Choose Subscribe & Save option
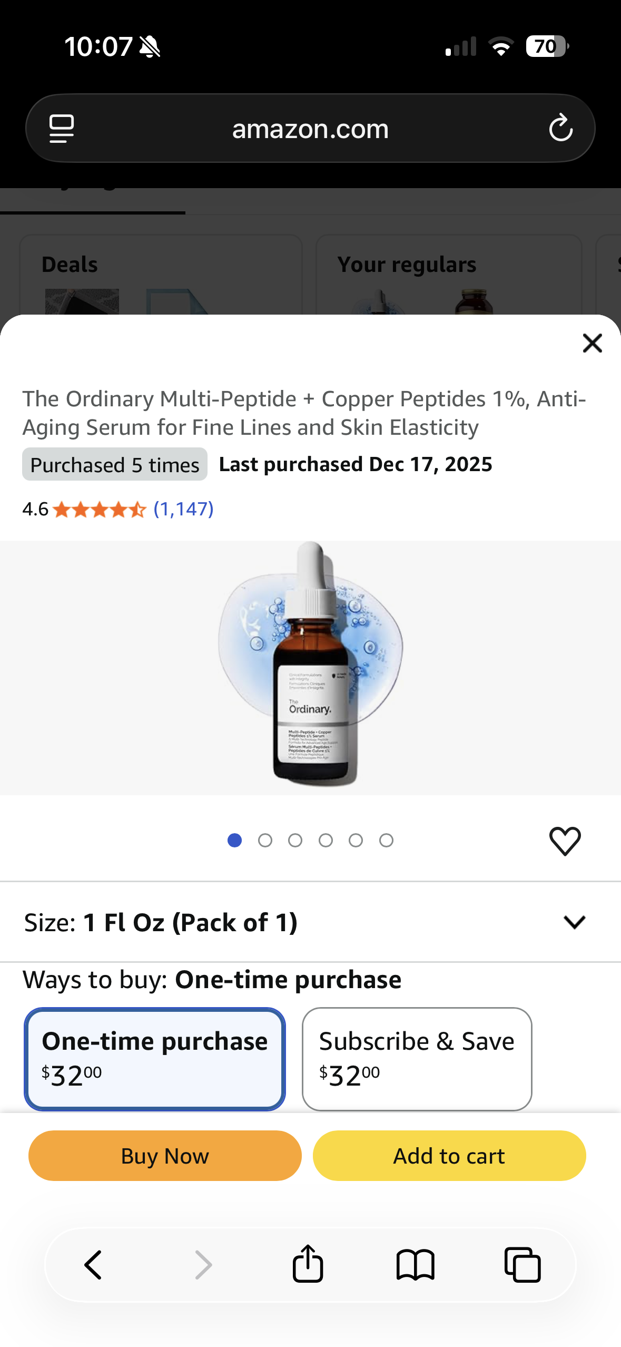Image resolution: width=621 pixels, height=1347 pixels. pos(417,1058)
